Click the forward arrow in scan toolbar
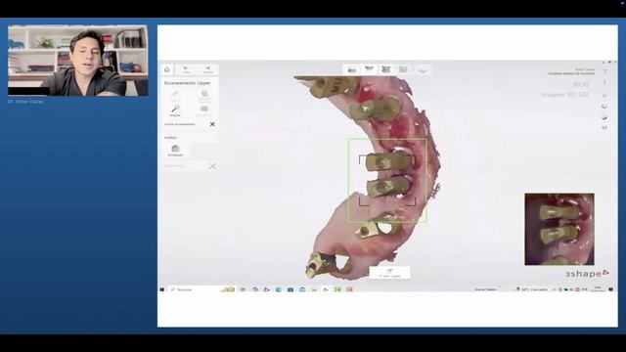Screen dimensions: 626x352 [207, 69]
